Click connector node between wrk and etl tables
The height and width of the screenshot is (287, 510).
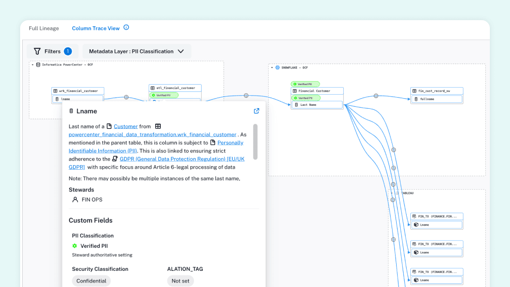[x=126, y=97]
